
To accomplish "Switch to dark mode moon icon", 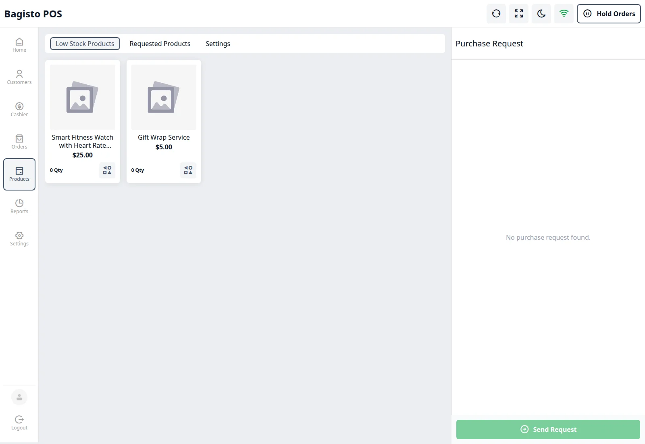I will (x=541, y=14).
